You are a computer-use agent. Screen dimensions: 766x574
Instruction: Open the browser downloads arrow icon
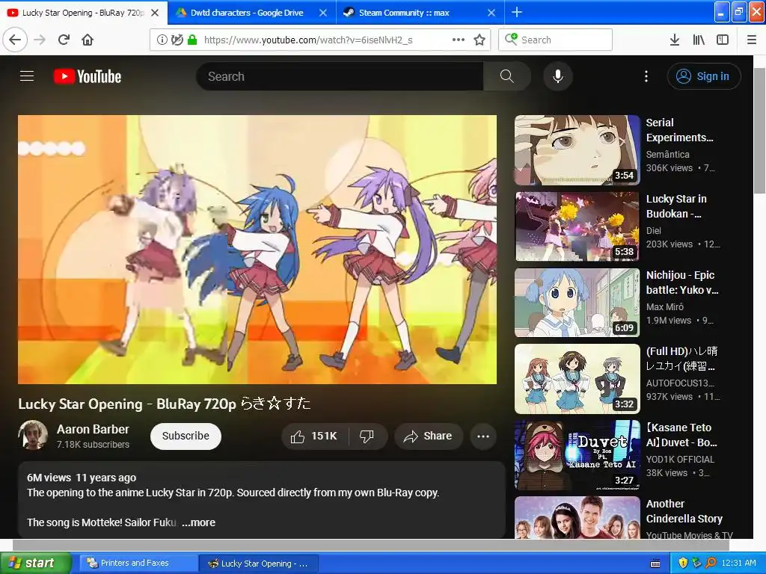click(674, 40)
